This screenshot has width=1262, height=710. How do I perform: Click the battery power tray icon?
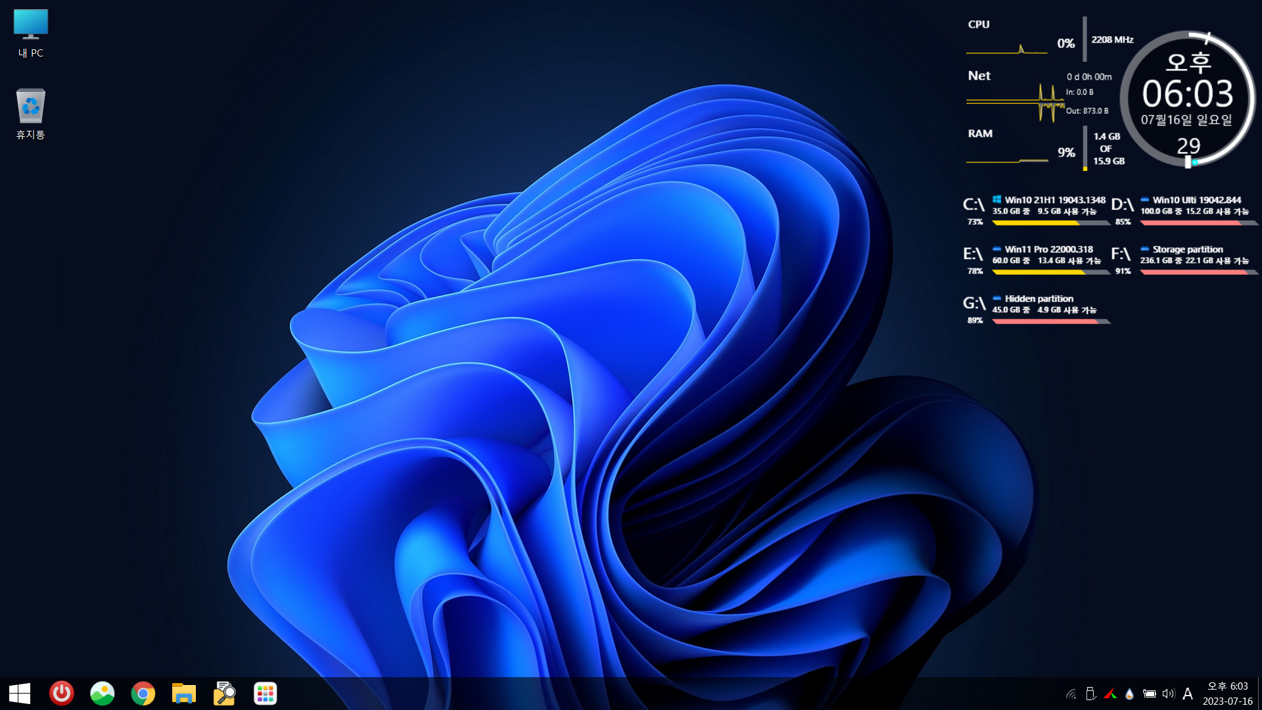tap(1149, 694)
